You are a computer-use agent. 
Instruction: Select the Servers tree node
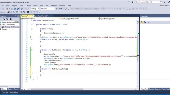point(5,29)
